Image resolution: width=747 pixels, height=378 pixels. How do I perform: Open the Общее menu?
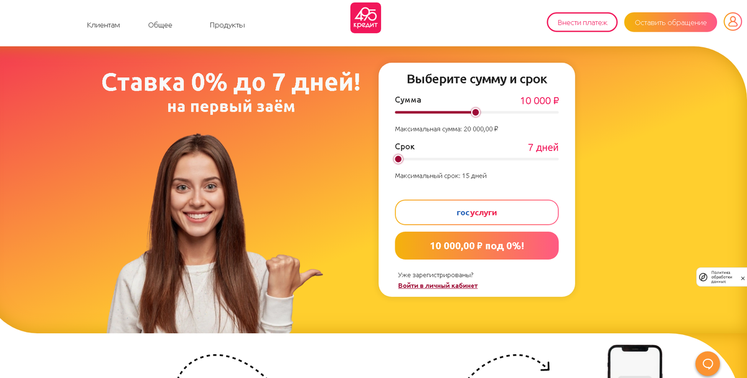click(x=160, y=25)
